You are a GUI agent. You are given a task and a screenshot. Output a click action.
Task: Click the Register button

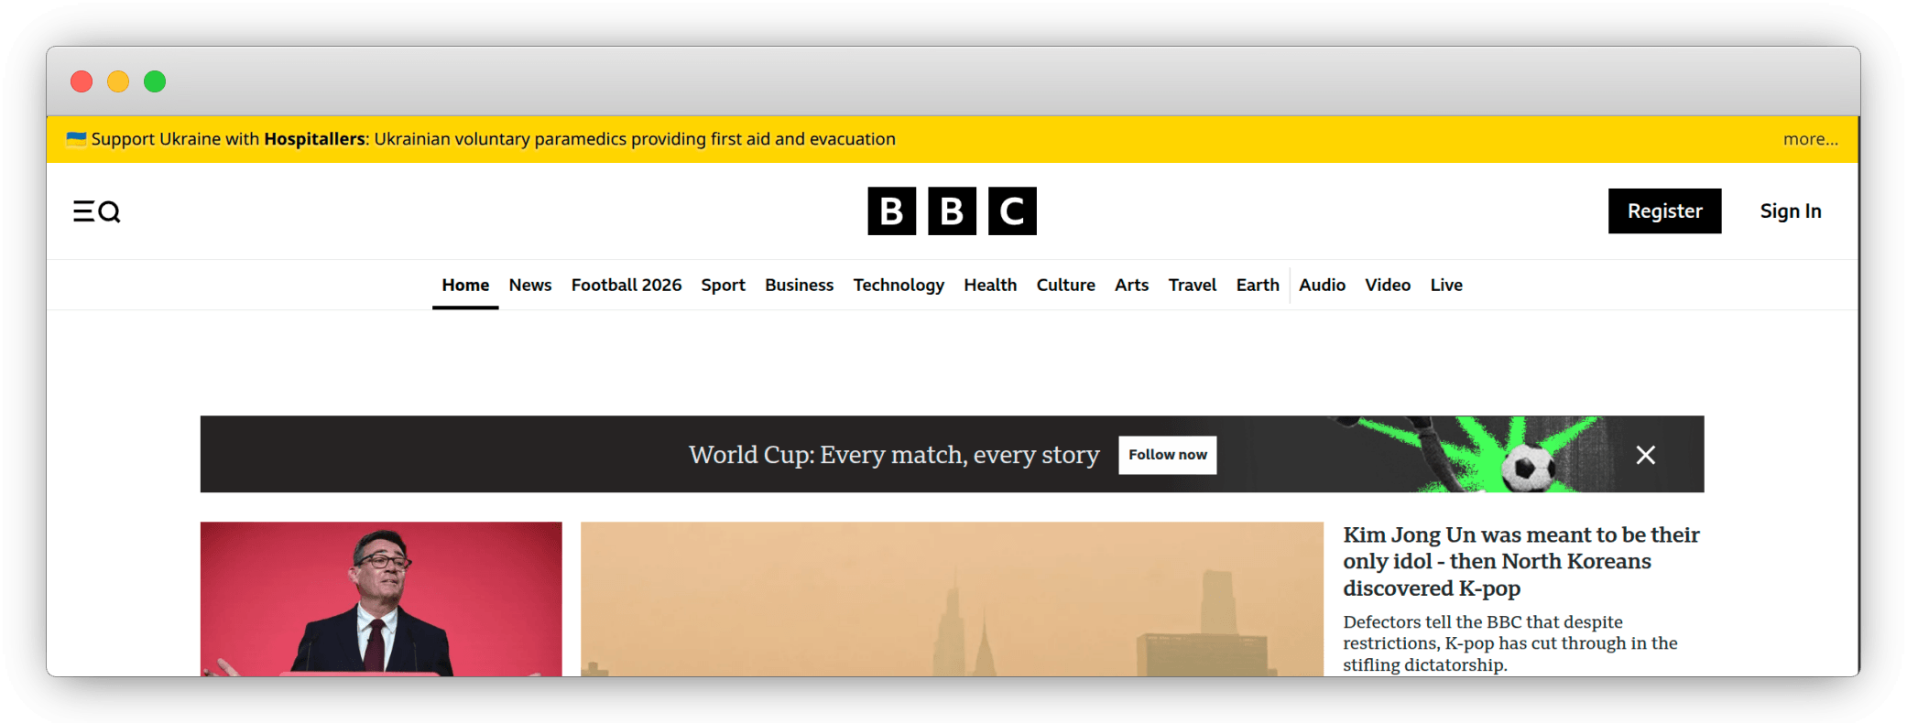(x=1664, y=211)
